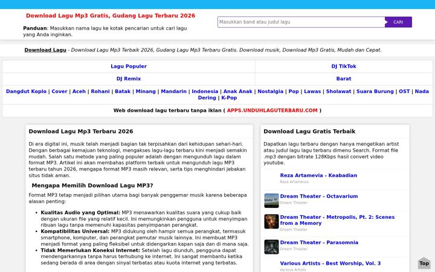
Task: Open the Suara Burung genre link
Action: click(x=375, y=91)
